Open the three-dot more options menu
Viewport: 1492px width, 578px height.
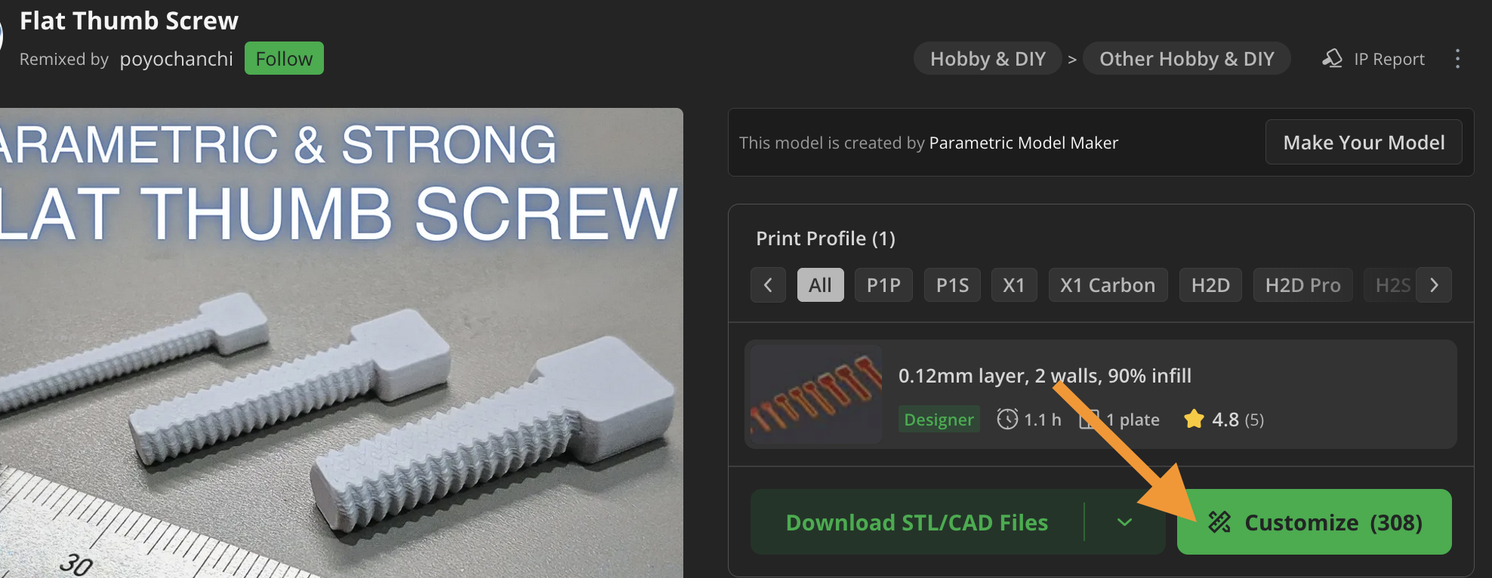coord(1457,59)
